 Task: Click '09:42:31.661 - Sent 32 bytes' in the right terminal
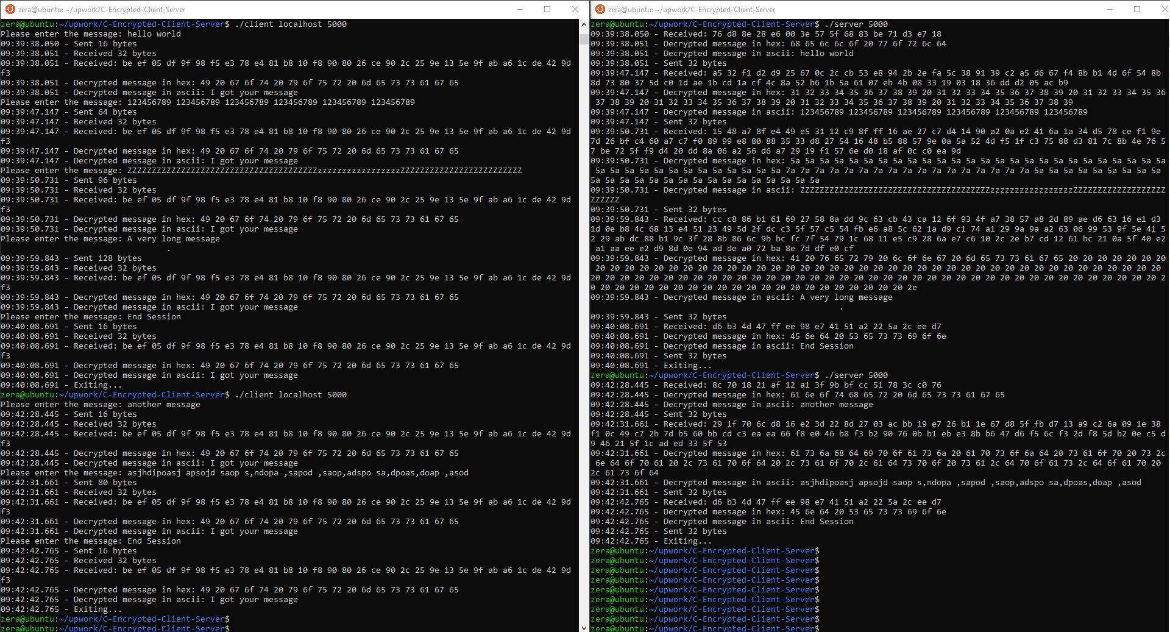point(659,492)
